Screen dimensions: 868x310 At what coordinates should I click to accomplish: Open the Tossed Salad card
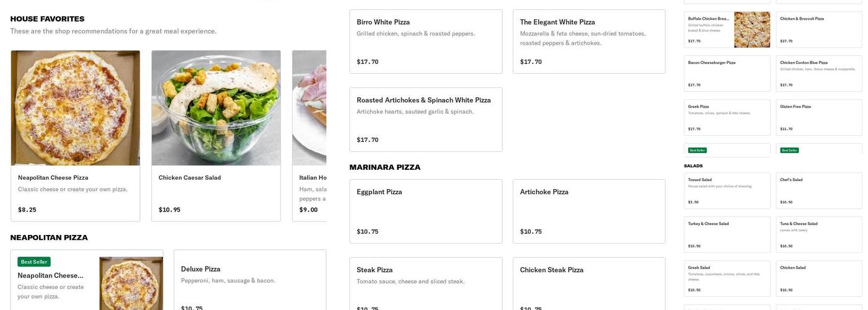tap(727, 191)
